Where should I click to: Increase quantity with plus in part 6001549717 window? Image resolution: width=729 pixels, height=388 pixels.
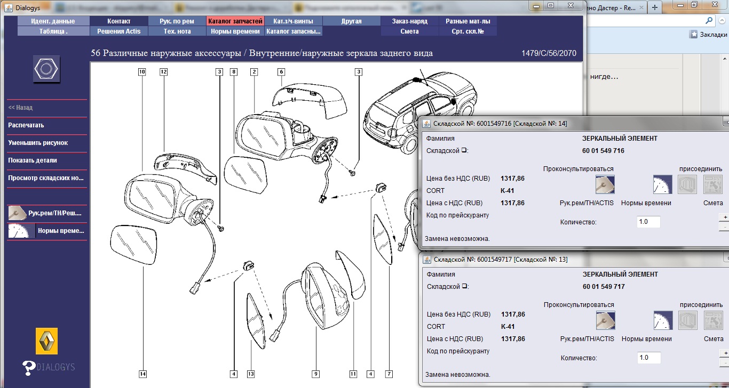point(724,353)
